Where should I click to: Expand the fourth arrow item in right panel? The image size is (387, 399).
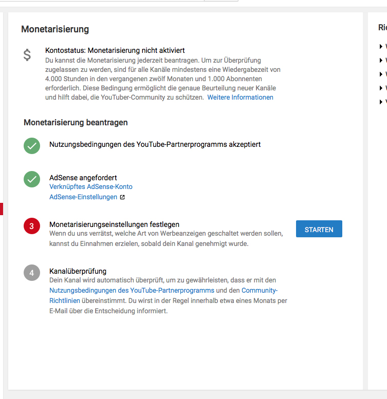(x=381, y=88)
